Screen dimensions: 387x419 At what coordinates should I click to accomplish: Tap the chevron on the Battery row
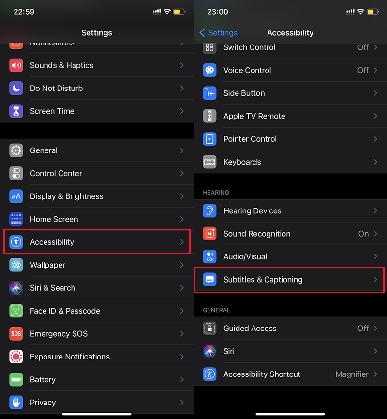coord(182,379)
